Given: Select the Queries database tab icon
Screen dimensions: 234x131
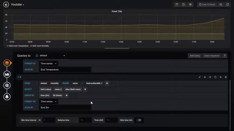Looking at the screenshot, I should coord(7,63).
